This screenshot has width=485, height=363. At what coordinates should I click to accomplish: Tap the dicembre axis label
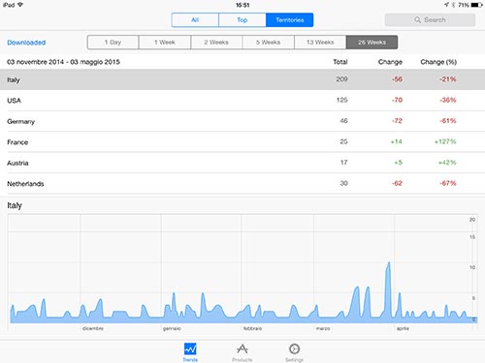pyautogui.click(x=93, y=328)
